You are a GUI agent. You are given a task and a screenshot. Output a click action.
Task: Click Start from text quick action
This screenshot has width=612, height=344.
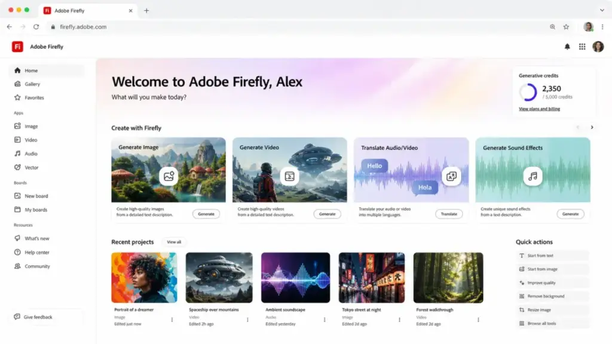click(x=552, y=256)
